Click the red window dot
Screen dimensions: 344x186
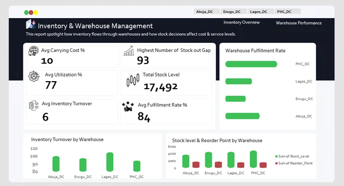[x=31, y=13]
